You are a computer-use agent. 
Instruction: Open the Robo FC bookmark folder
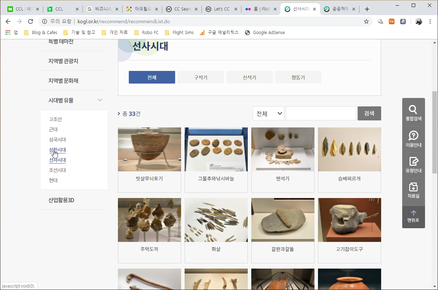pyautogui.click(x=146, y=32)
